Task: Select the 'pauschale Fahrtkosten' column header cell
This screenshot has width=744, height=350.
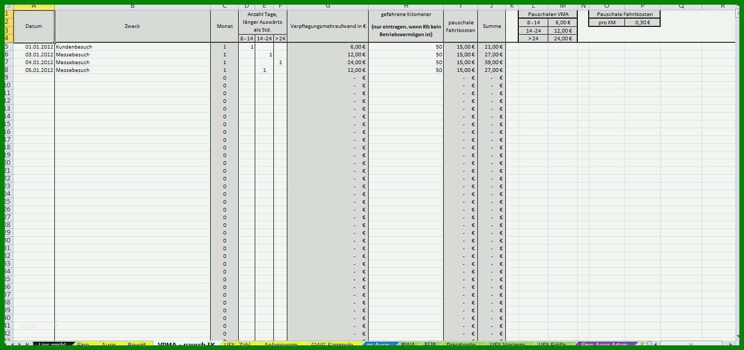Action: (460, 26)
